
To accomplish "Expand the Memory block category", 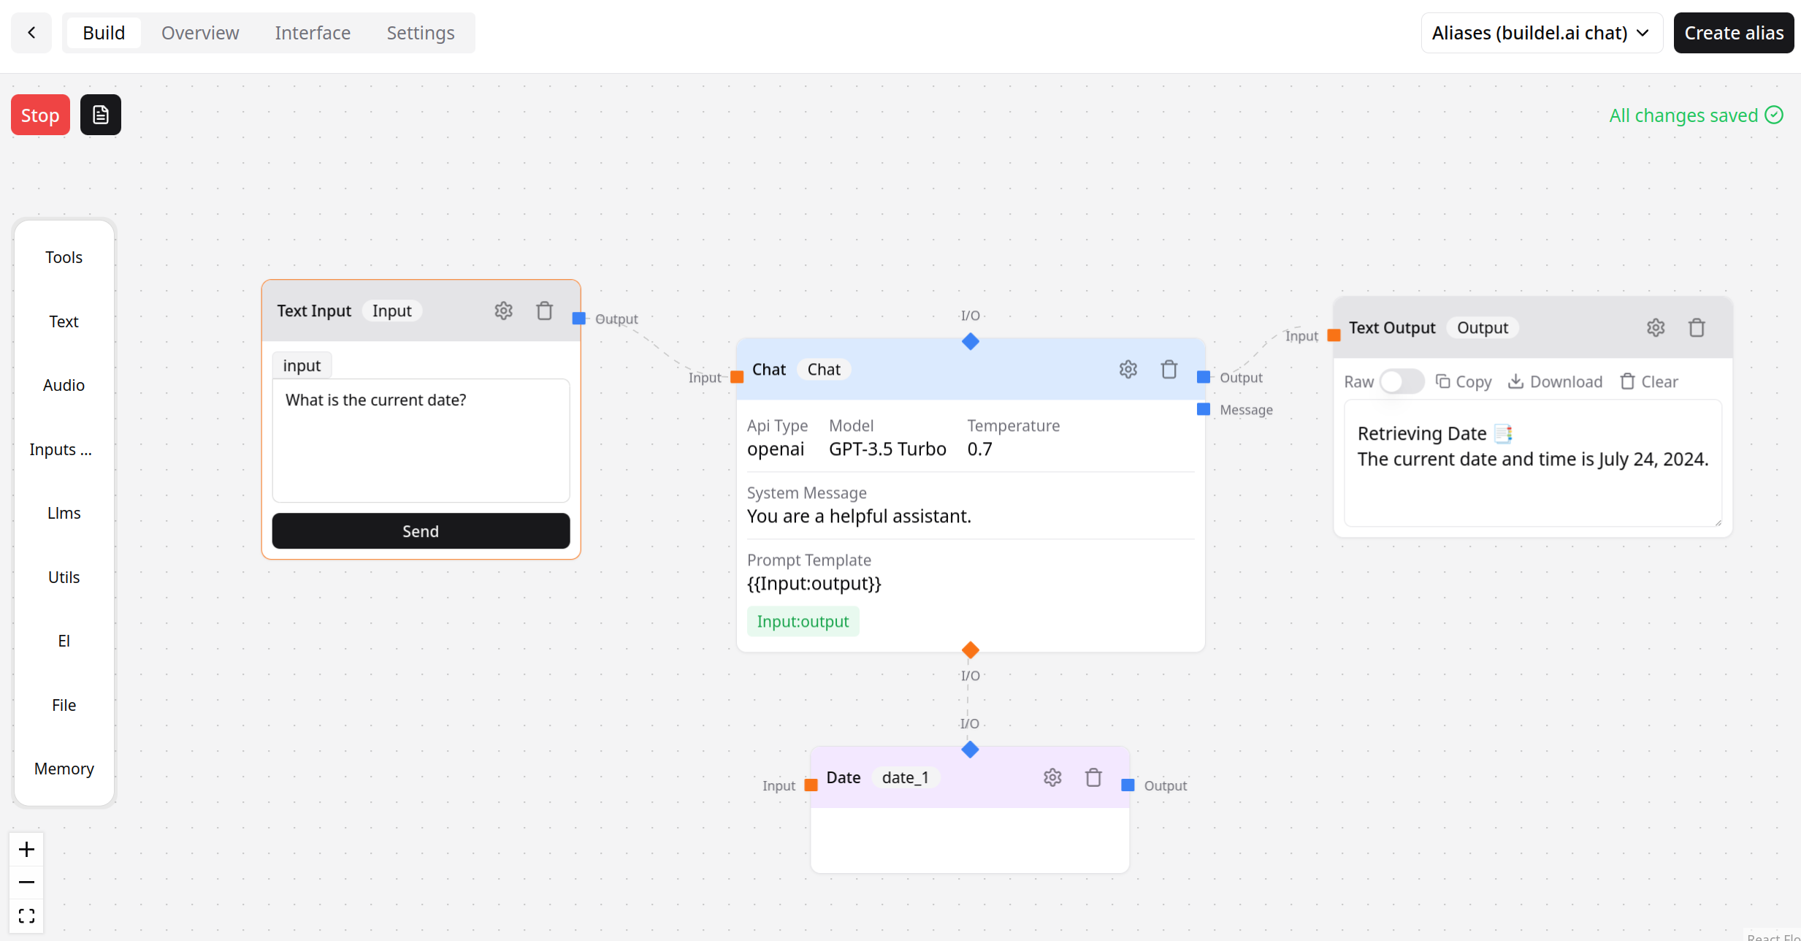I will (64, 769).
